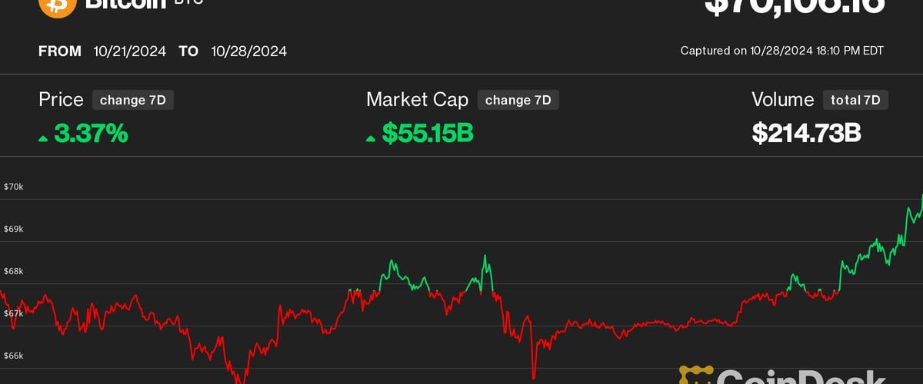Click the $55.15B market cap value
This screenshot has height=384, width=923.
[x=428, y=134]
